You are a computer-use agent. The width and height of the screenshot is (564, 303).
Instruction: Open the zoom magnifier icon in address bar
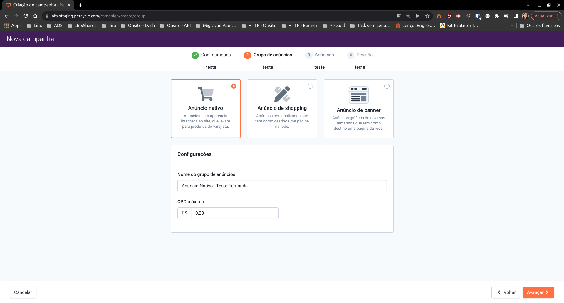[x=408, y=16]
